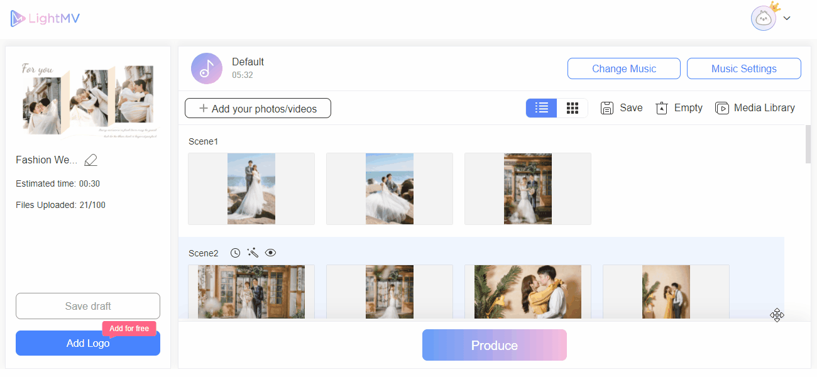817x377 pixels.
Task: Select the first wedding photo in Scene1
Action: (x=251, y=188)
